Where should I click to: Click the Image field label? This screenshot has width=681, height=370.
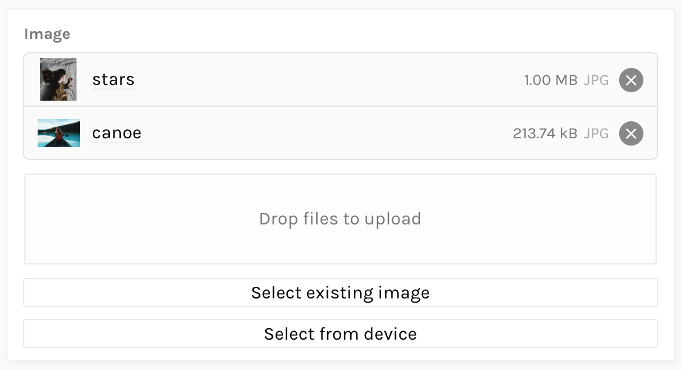pos(47,34)
